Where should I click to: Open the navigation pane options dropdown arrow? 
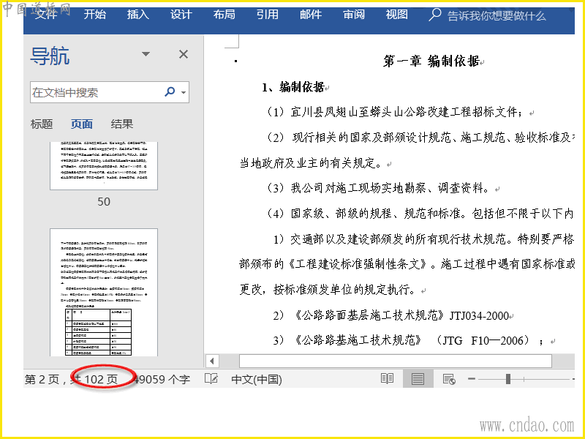pos(146,54)
